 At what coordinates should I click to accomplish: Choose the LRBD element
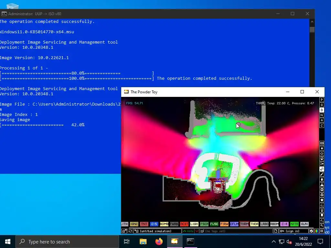(264, 224)
